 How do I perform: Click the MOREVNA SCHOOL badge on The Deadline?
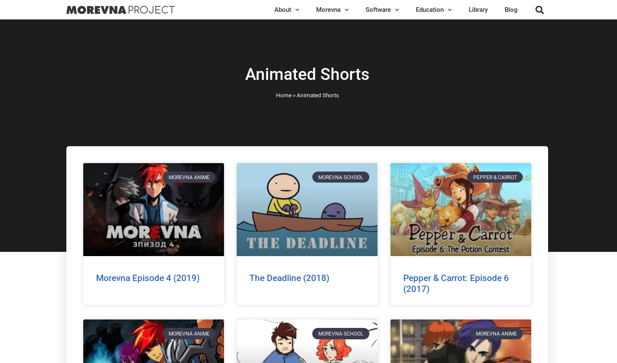pos(341,177)
